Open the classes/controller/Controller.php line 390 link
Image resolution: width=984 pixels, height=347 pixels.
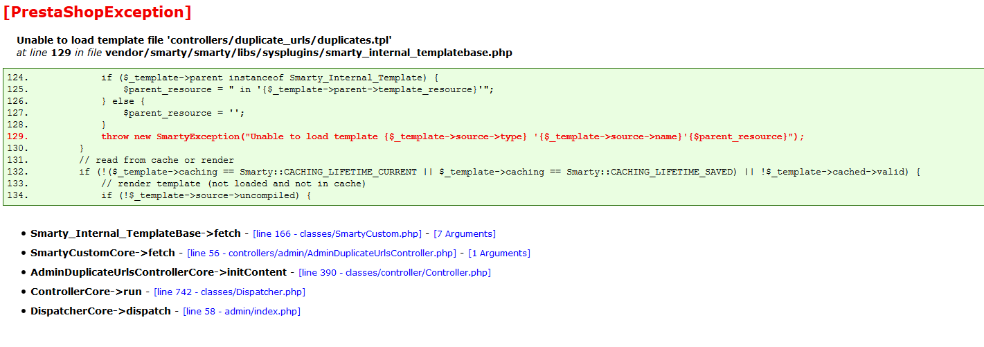395,273
